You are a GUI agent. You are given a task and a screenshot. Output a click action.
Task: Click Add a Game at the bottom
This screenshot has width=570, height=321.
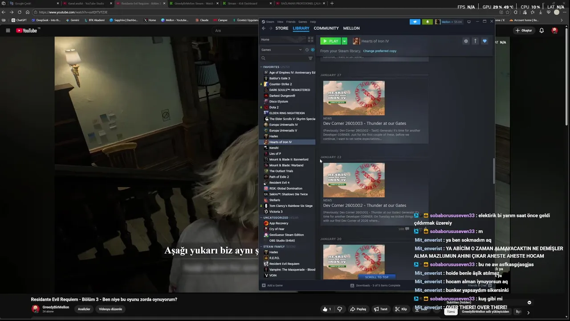(x=272, y=285)
